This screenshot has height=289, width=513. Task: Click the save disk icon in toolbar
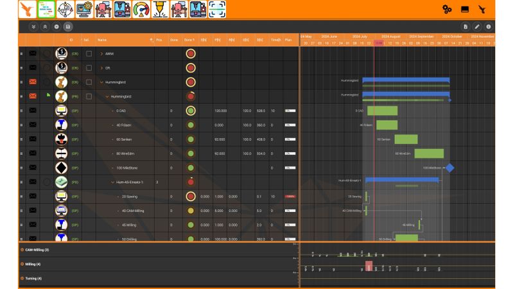[x=68, y=27]
